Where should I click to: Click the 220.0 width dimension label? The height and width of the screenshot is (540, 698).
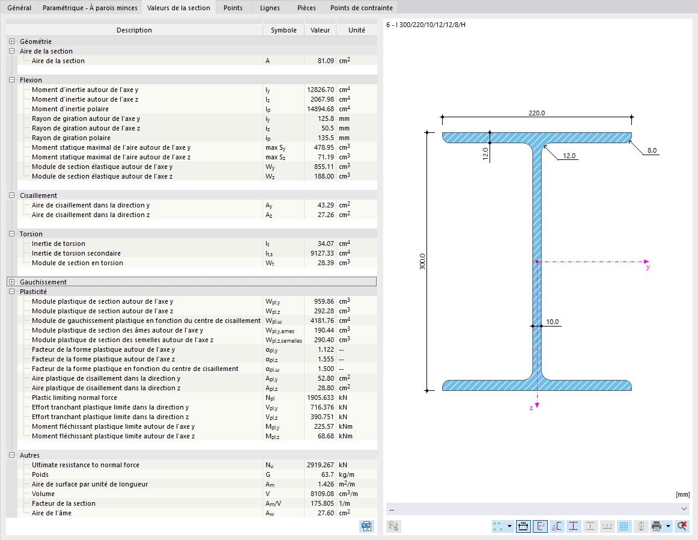point(536,113)
